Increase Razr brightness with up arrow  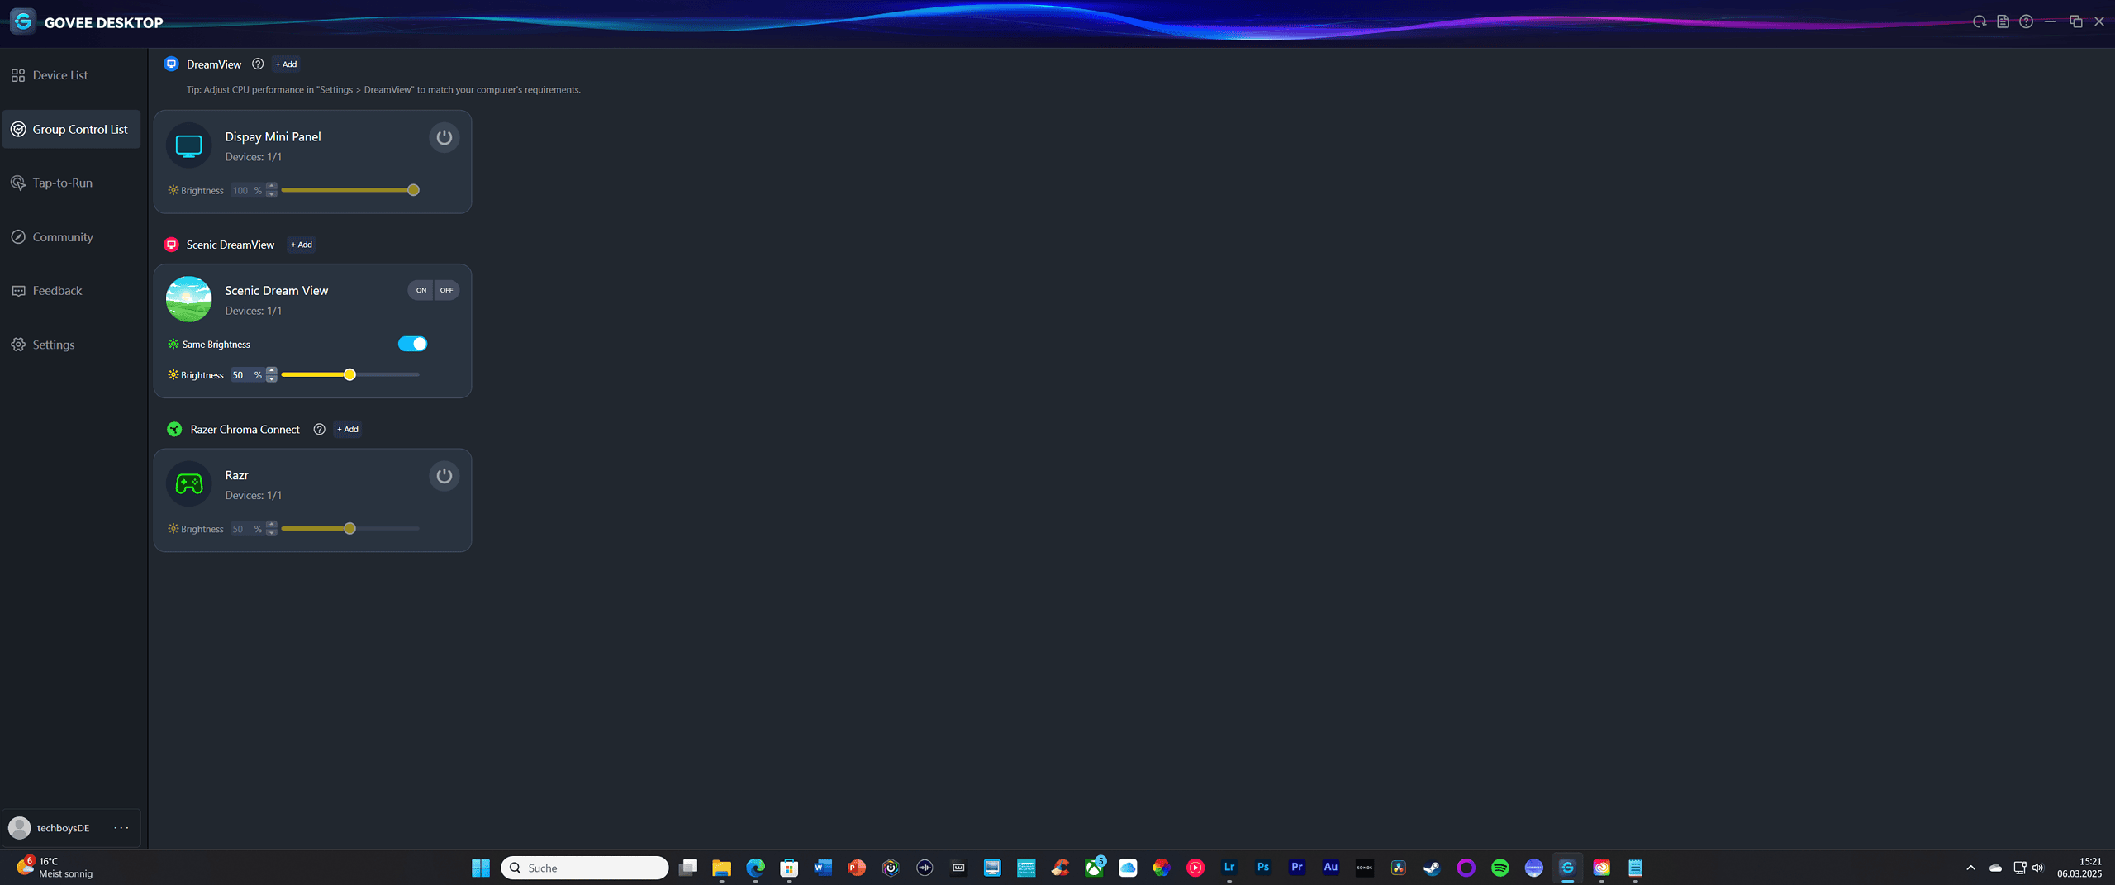coord(272,524)
